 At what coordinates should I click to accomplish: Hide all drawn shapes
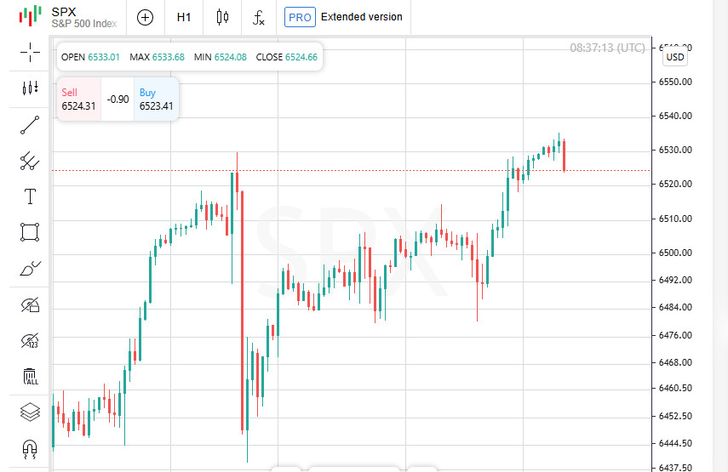30,304
